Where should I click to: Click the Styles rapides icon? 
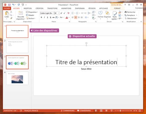click(x=115, y=13)
